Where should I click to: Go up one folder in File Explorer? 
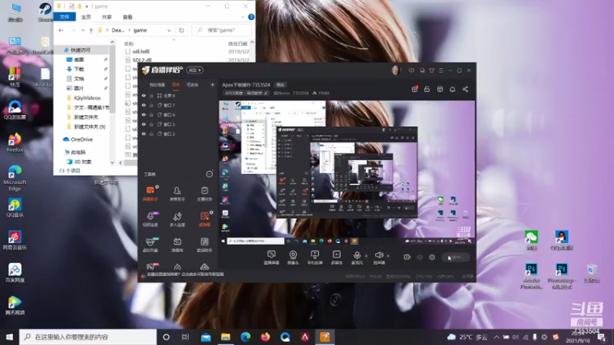point(91,30)
